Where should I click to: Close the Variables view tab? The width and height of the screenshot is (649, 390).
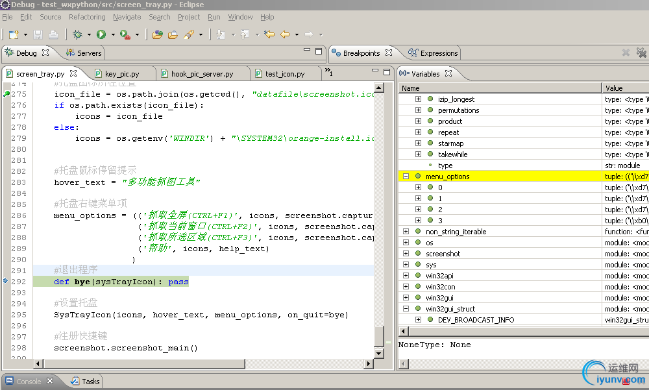[x=448, y=73]
